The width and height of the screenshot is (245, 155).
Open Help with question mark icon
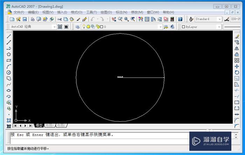[180, 19]
